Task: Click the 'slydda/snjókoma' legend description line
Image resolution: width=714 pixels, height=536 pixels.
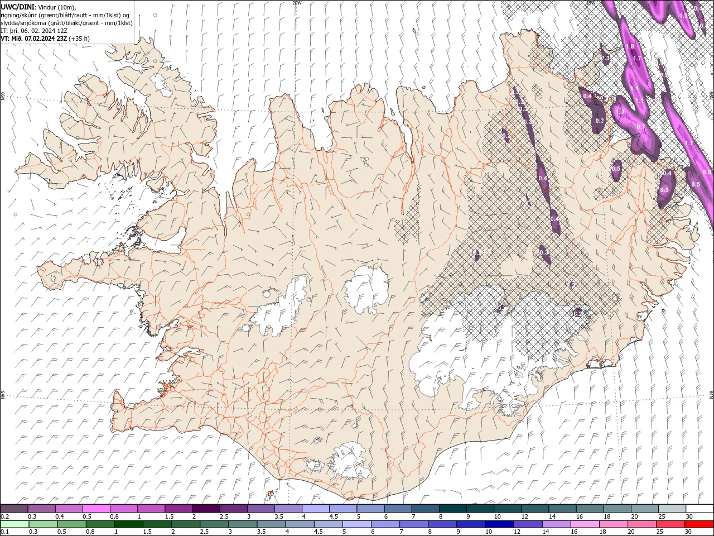Action: pos(67,23)
